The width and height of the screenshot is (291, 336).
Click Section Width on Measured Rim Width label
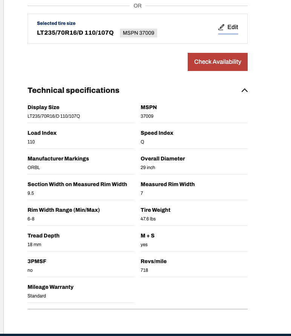tap(77, 184)
